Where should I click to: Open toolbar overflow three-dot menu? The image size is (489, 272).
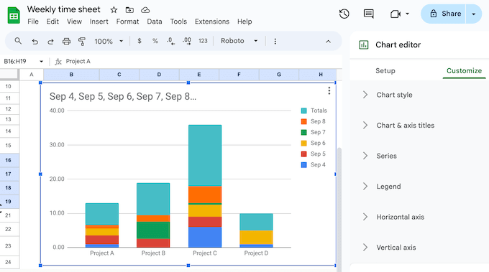pos(275,41)
